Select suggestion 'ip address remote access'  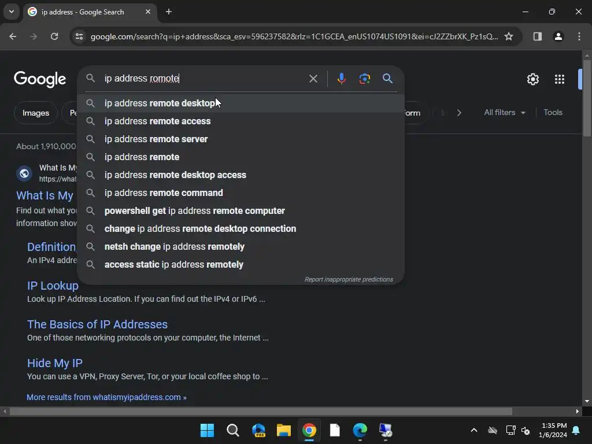(240, 121)
